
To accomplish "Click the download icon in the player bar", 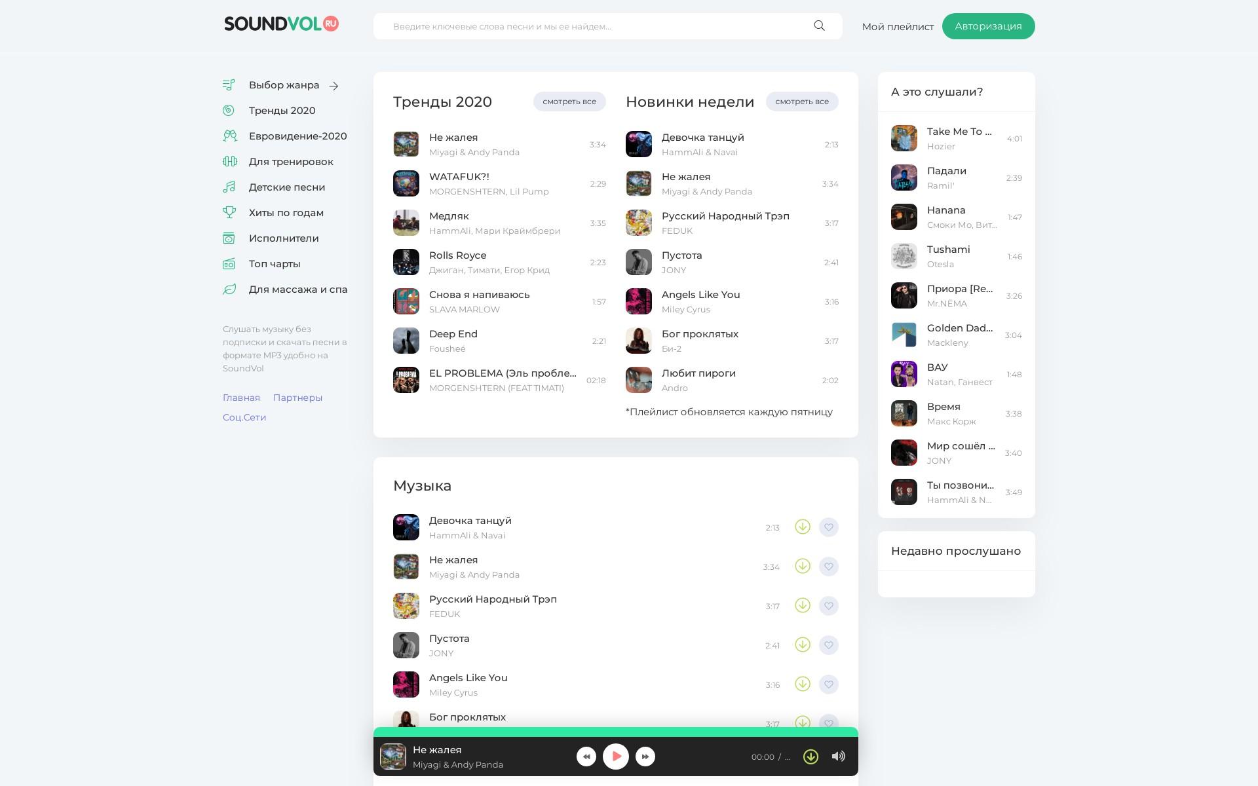I will pyautogui.click(x=810, y=757).
